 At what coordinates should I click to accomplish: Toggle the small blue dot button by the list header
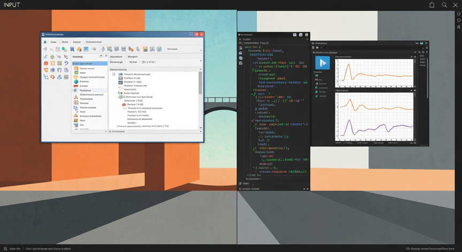106,56
